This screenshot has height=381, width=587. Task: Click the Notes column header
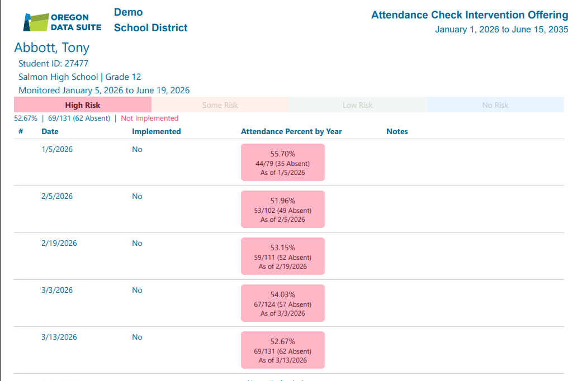tap(397, 132)
